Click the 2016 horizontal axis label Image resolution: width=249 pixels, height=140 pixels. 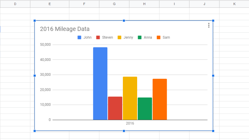pos(130,123)
